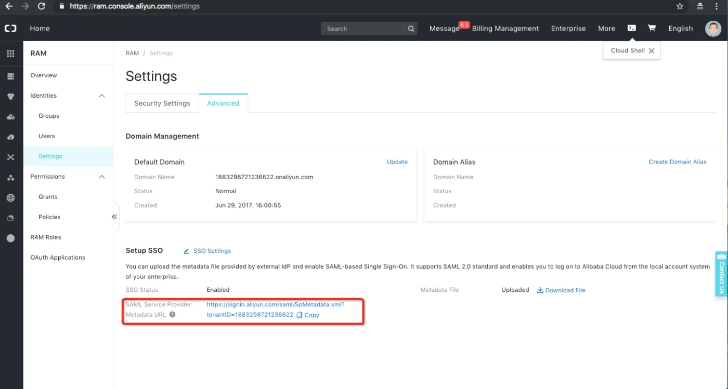Open the Contact Us side tab
The width and height of the screenshot is (728, 389).
[721, 274]
